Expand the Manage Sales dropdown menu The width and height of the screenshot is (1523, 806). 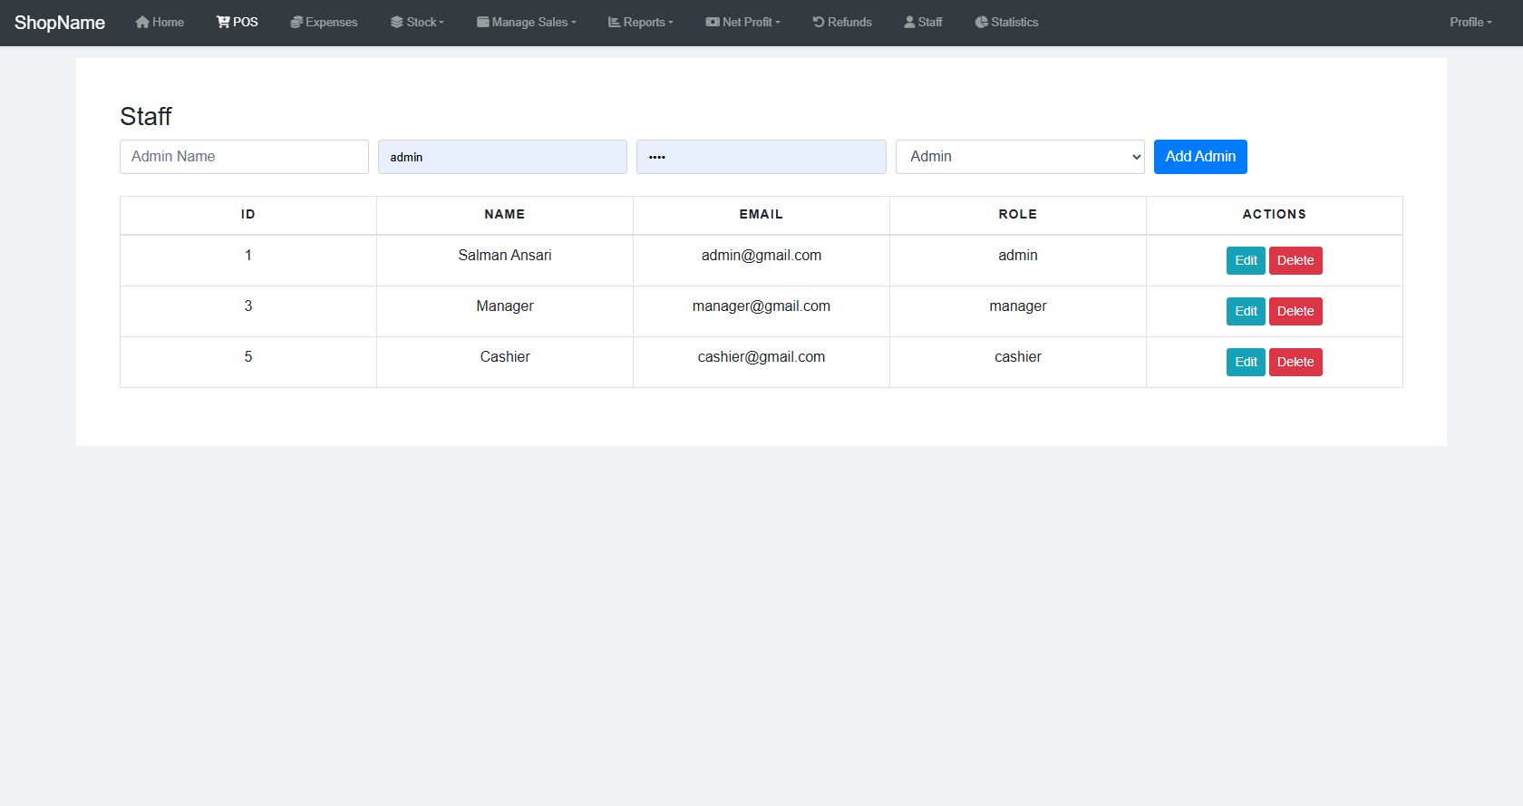(527, 22)
